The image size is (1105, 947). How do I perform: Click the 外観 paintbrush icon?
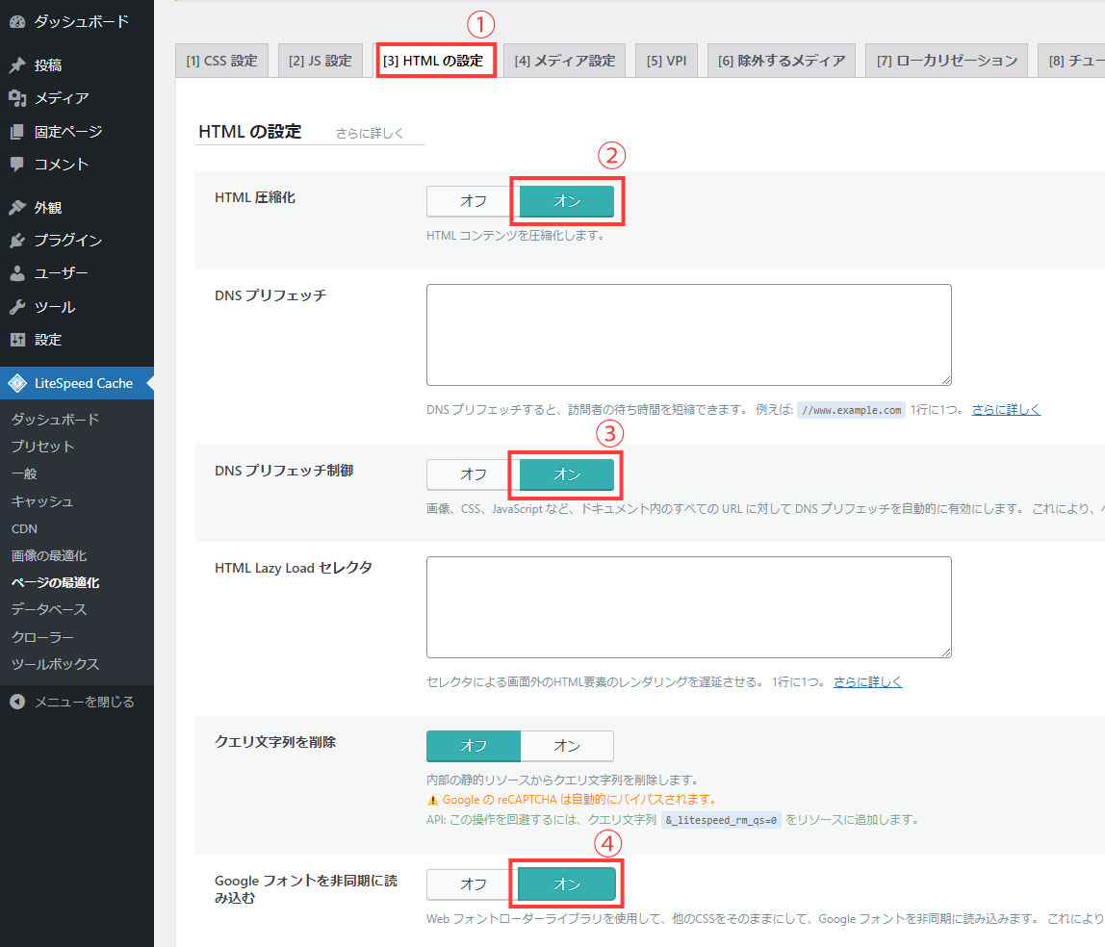click(x=17, y=207)
